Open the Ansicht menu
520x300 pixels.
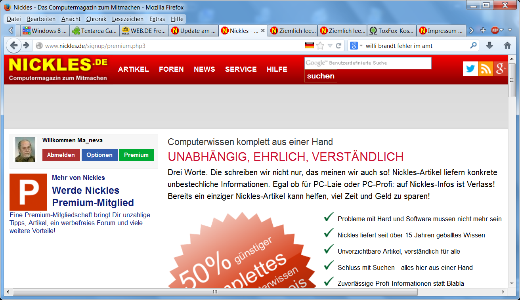71,19
